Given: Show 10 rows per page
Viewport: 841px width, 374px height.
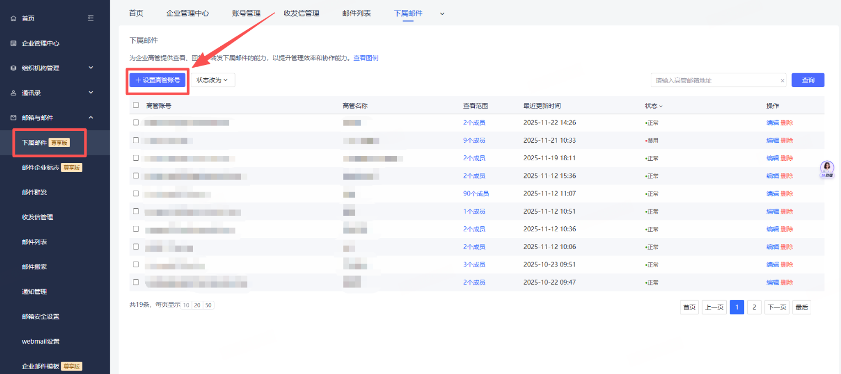Looking at the screenshot, I should coord(186,305).
